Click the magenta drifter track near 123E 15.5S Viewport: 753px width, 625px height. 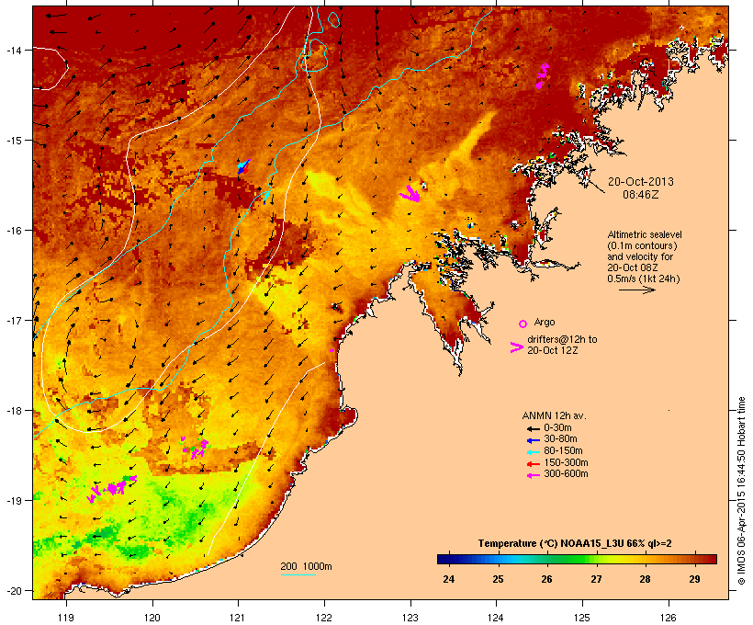tap(410, 193)
